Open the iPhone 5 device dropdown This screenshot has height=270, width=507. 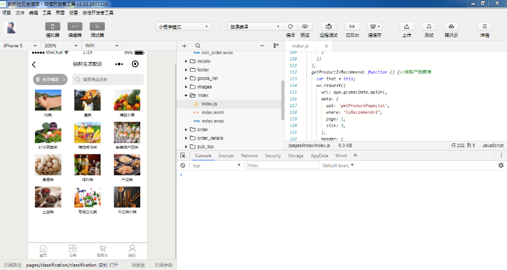tap(20, 46)
